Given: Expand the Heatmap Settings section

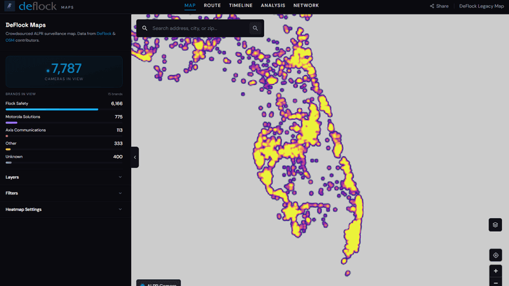Looking at the screenshot, I should coord(64,210).
